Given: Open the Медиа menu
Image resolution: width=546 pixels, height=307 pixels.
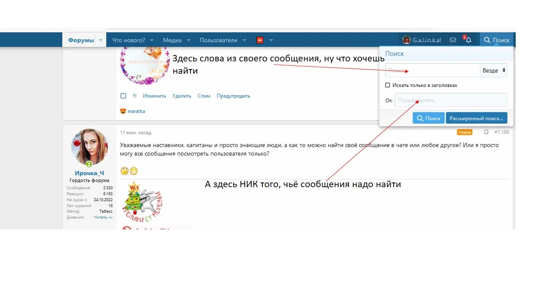Looking at the screenshot, I should [x=171, y=40].
